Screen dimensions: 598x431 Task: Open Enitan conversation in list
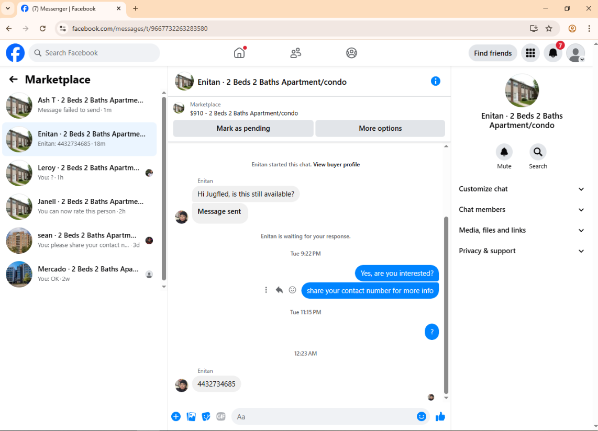pyautogui.click(x=79, y=139)
